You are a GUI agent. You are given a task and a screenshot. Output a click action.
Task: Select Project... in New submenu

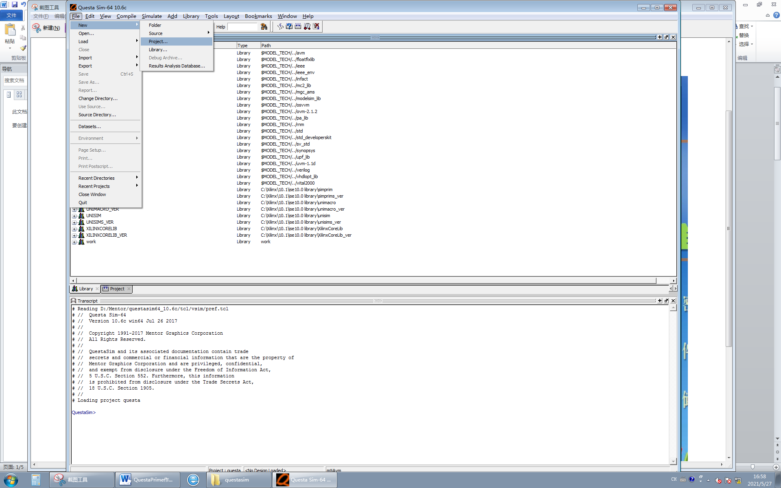click(x=158, y=41)
